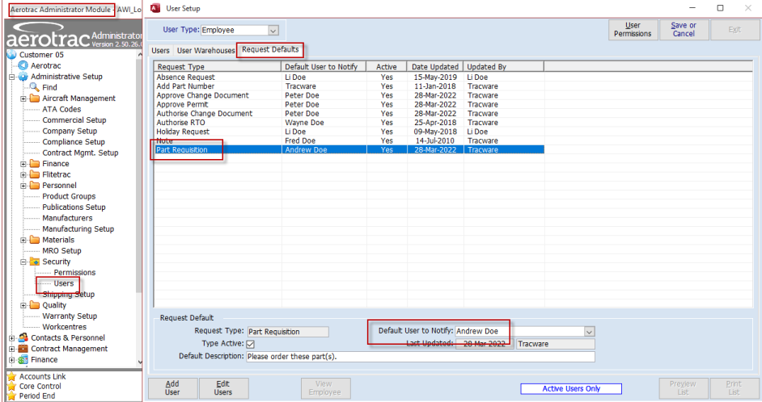The image size is (762, 402).
Task: Click the Find magnifier icon in tree
Action: (34, 87)
